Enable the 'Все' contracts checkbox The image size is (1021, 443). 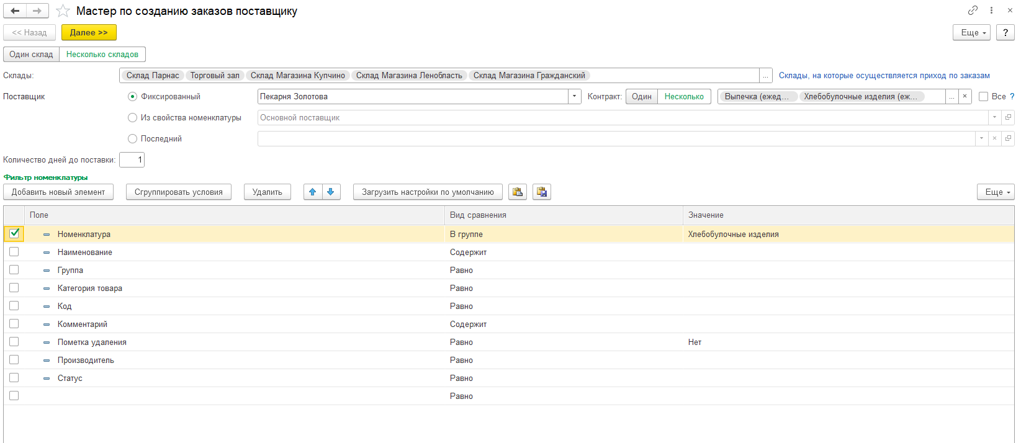[983, 97]
